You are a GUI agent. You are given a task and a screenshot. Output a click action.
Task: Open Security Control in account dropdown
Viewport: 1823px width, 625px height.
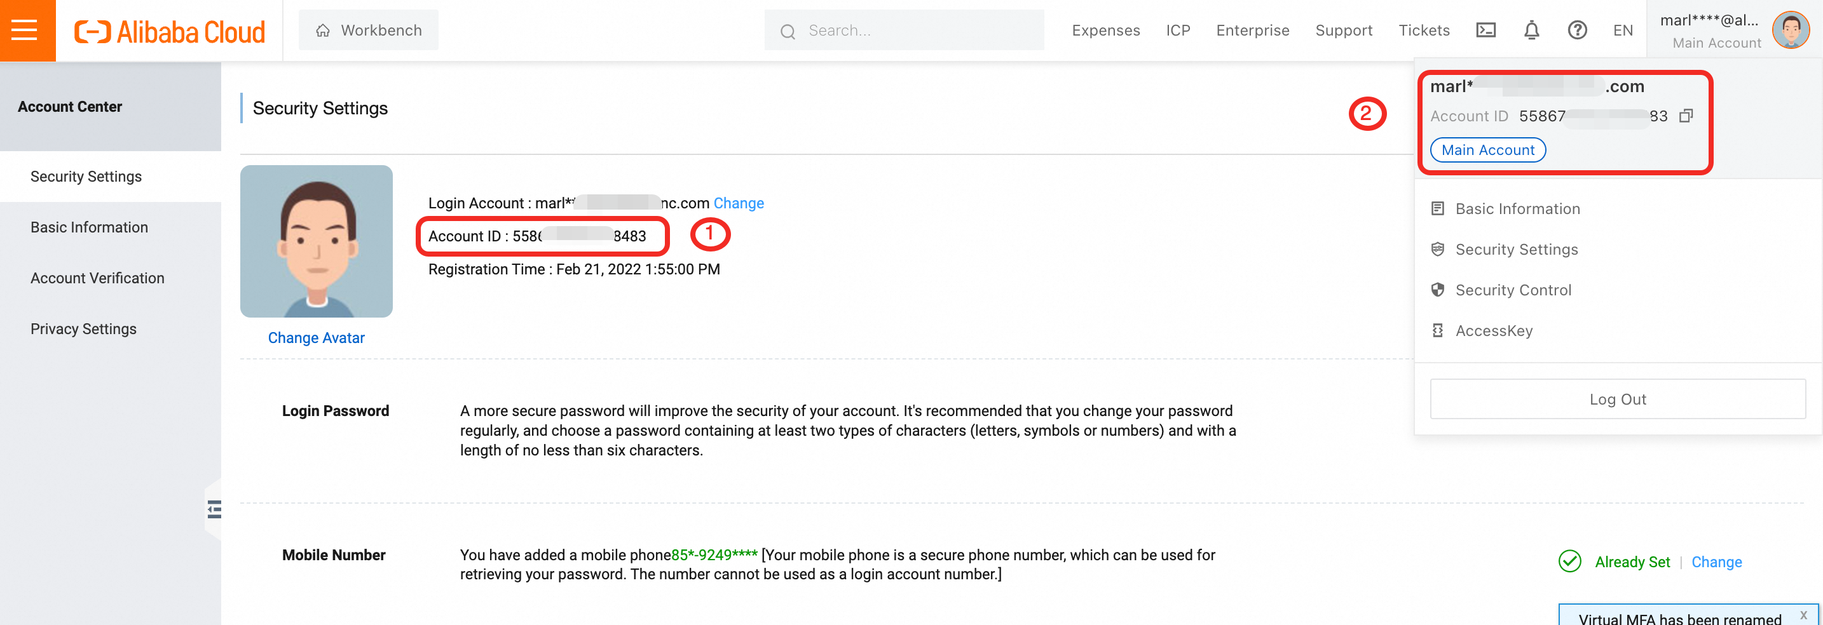coord(1513,290)
